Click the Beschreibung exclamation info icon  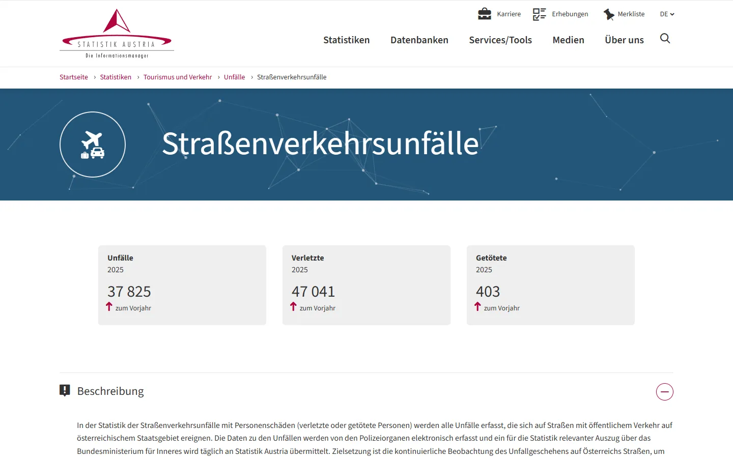[65, 390]
